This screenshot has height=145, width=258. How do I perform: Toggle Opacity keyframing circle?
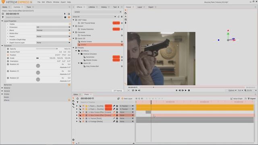coord(8,49)
